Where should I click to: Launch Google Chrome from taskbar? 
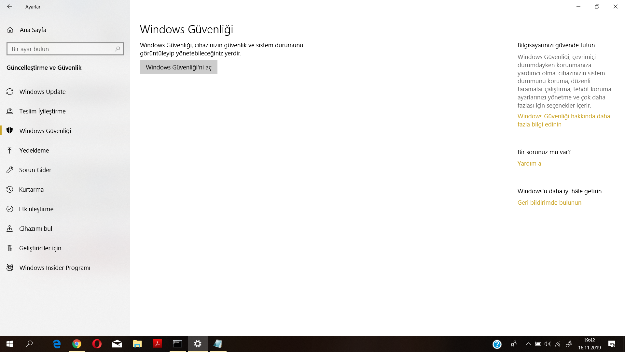[x=77, y=344]
